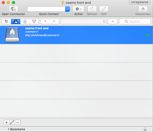Click the search magnifier icon
Viewport: 153px width, 132px height.
(x=126, y=21)
